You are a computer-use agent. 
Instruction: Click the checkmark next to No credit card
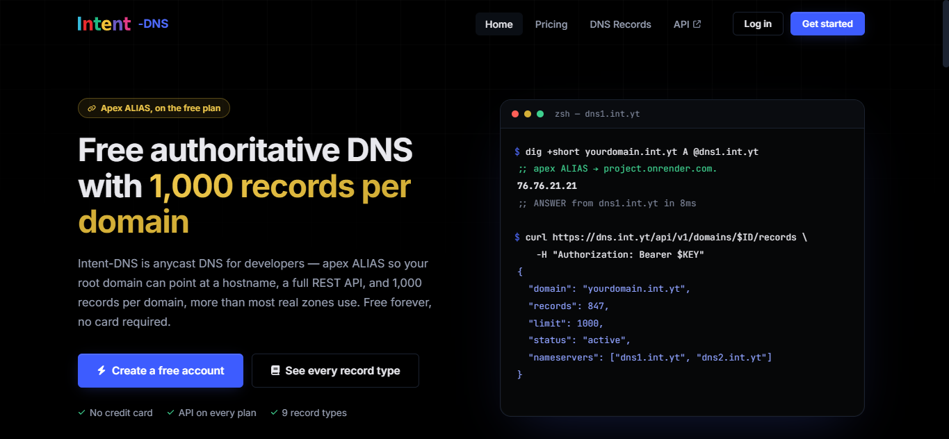[x=82, y=413]
